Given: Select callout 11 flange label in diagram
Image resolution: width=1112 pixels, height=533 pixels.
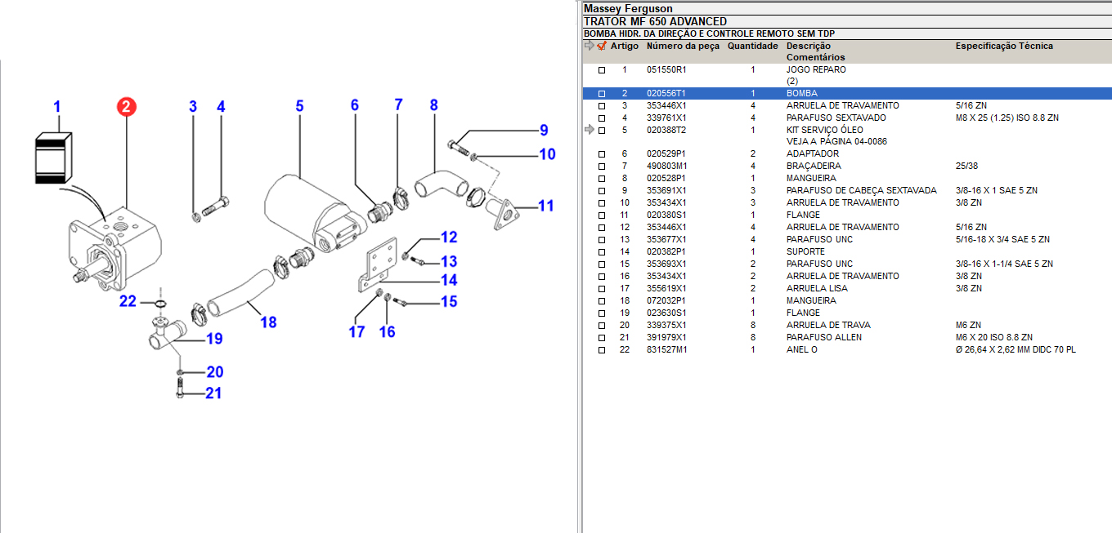Looking at the screenshot, I should (545, 206).
